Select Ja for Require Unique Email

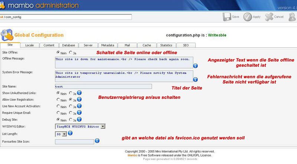(x=71, y=113)
